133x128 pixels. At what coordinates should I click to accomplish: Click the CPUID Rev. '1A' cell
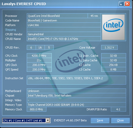[40, 48]
